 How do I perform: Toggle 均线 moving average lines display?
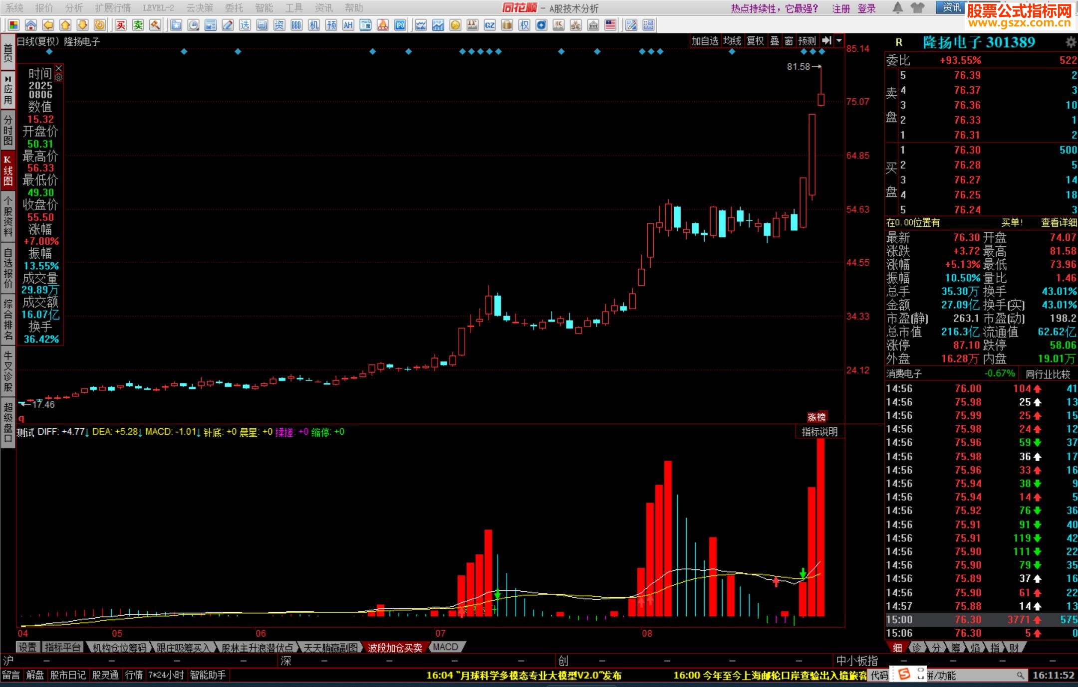click(732, 41)
